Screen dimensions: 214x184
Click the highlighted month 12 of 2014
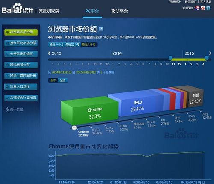point(179,64)
